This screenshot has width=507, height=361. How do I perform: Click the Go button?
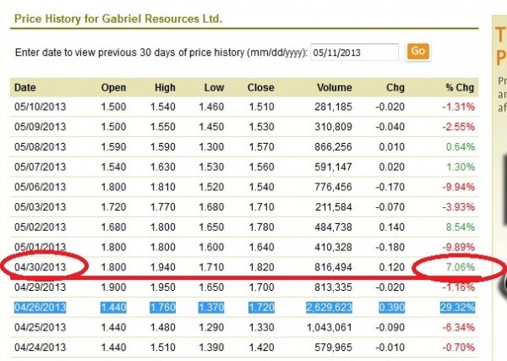click(417, 51)
